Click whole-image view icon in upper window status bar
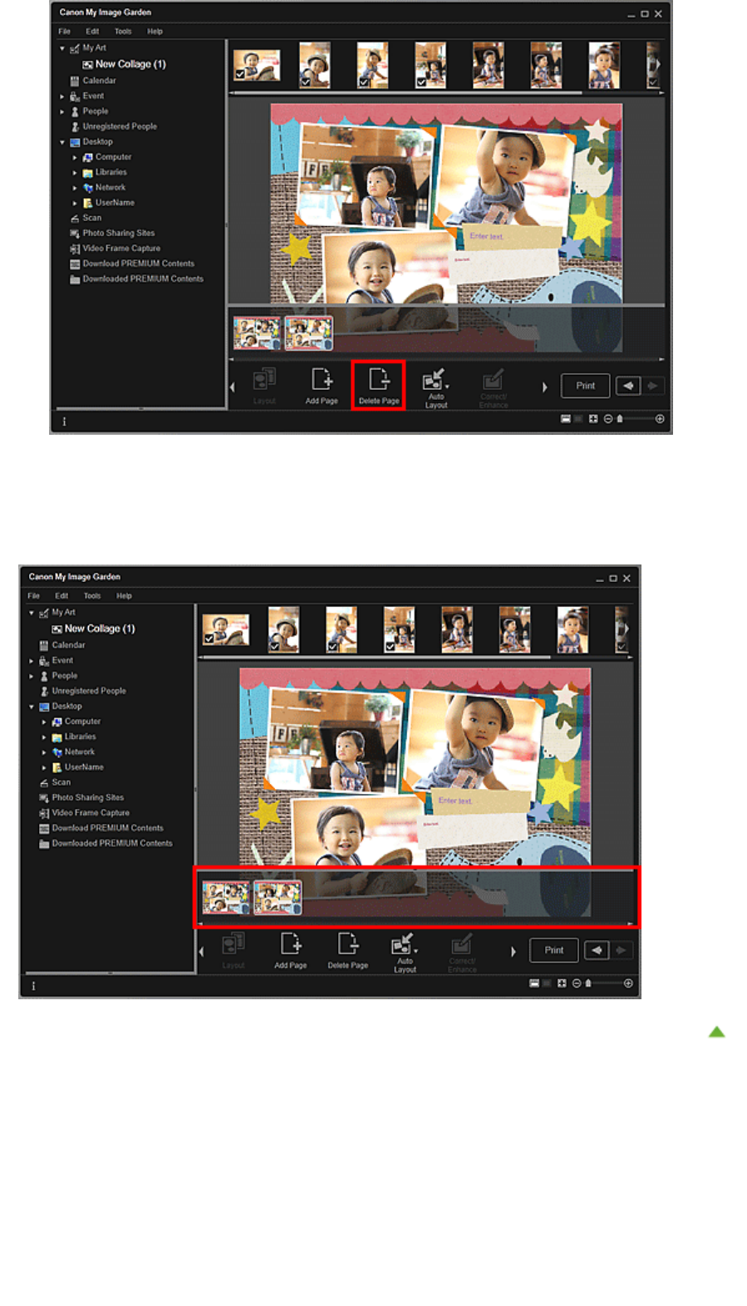This screenshot has width=747, height=1306. (593, 419)
